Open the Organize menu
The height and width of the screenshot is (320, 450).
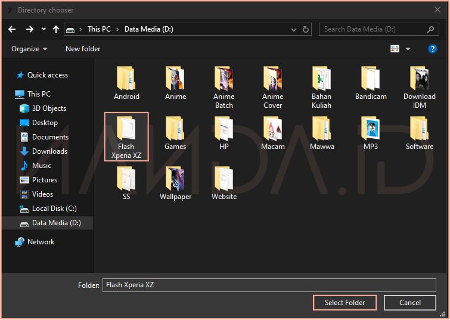click(x=29, y=49)
